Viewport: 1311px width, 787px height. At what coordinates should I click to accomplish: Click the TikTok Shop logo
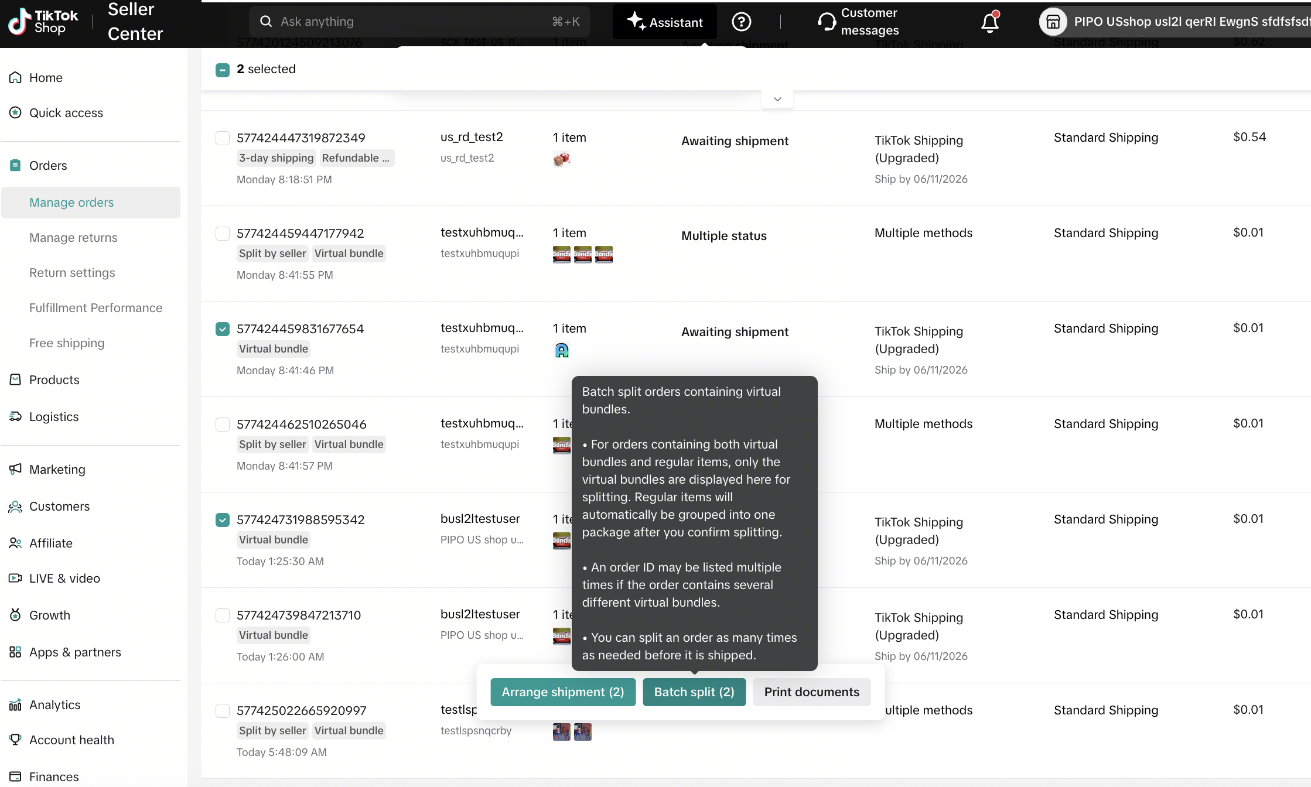coord(43,22)
